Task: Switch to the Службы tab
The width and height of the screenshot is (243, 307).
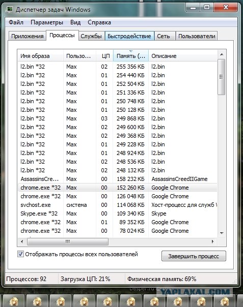Action: pyautogui.click(x=91, y=36)
